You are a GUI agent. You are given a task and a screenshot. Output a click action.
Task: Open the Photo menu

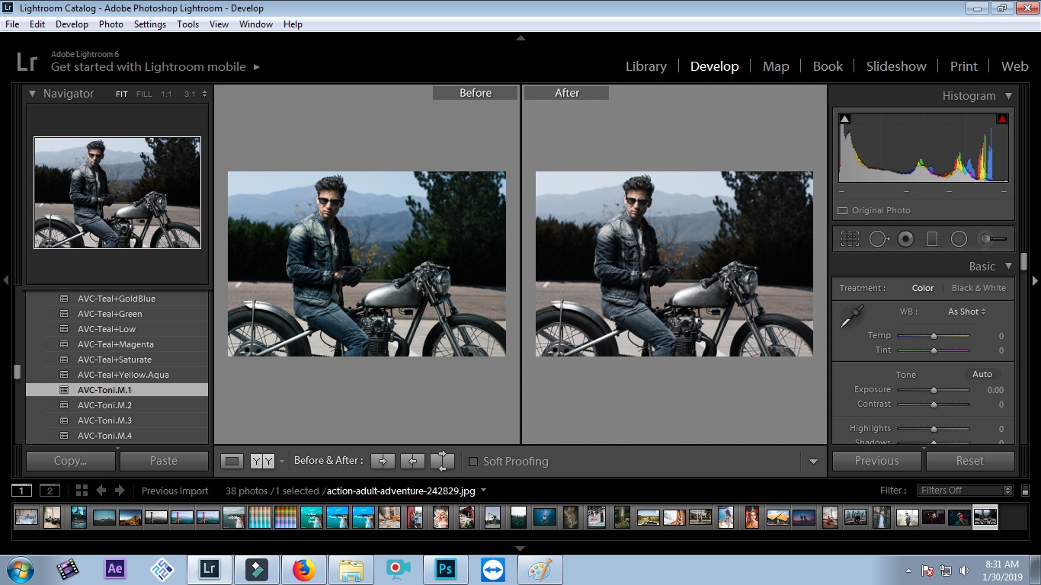(x=111, y=24)
